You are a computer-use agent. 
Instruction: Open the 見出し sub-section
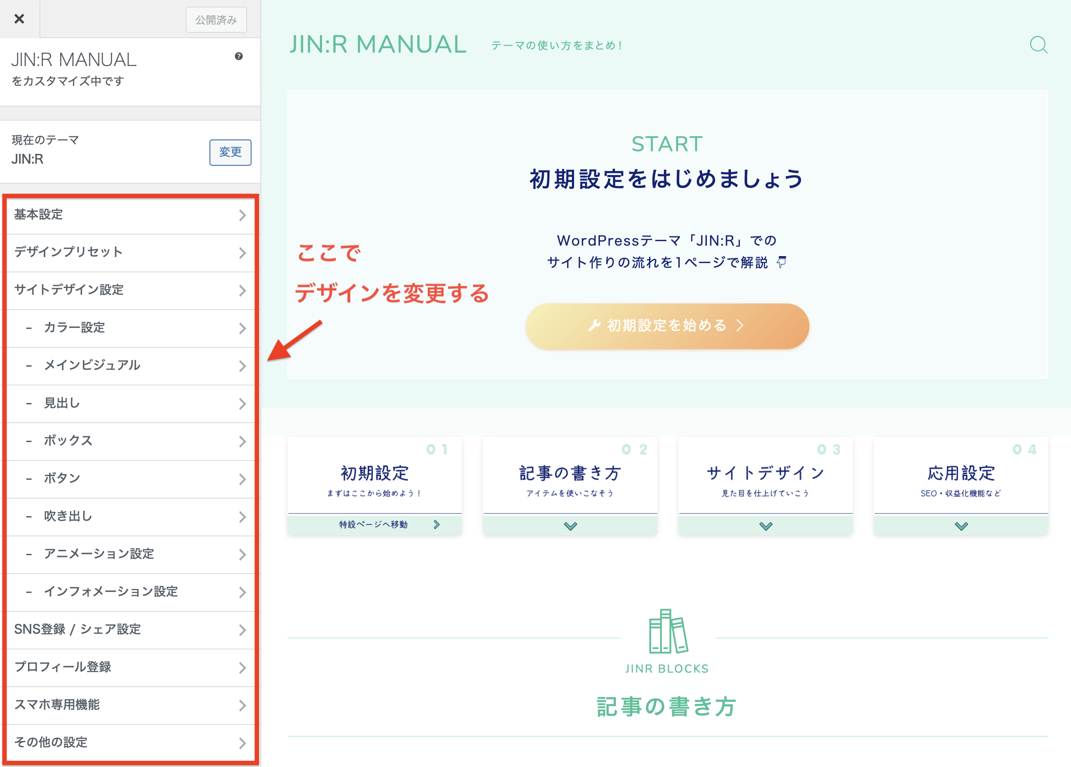(130, 404)
